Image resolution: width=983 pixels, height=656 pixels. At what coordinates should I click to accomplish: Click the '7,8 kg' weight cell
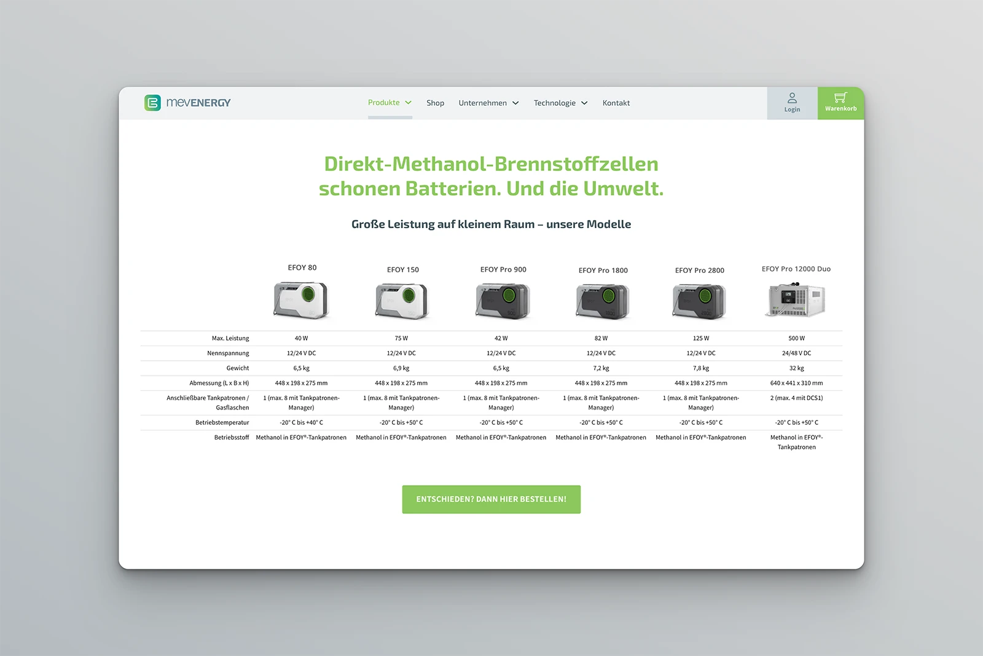click(x=701, y=368)
